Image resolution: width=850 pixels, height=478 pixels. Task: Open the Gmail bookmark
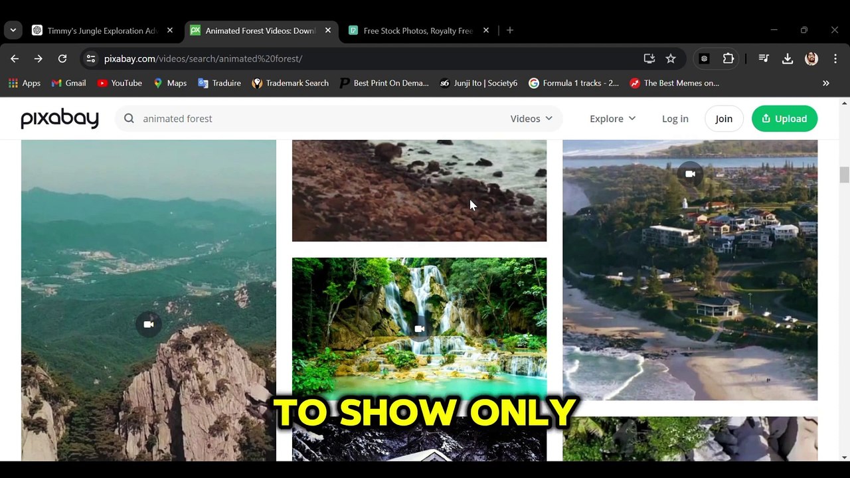(69, 83)
